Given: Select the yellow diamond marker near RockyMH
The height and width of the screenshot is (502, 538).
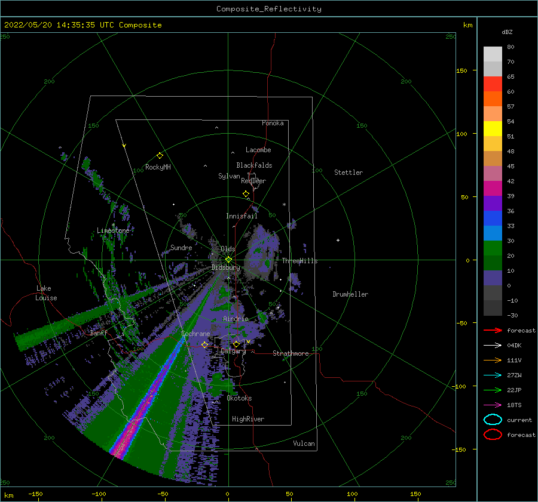Looking at the screenshot, I should pos(160,156).
